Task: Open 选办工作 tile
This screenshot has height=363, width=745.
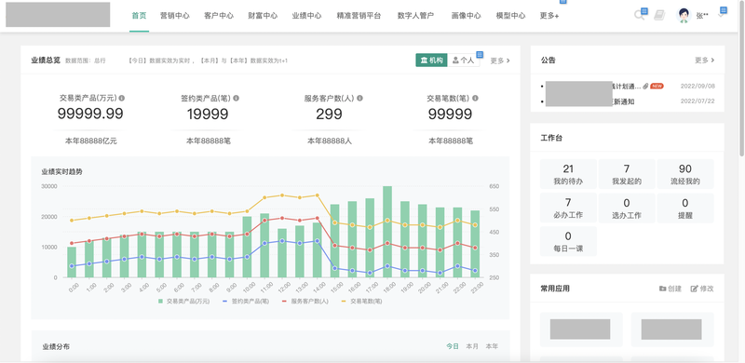Action: tap(627, 208)
